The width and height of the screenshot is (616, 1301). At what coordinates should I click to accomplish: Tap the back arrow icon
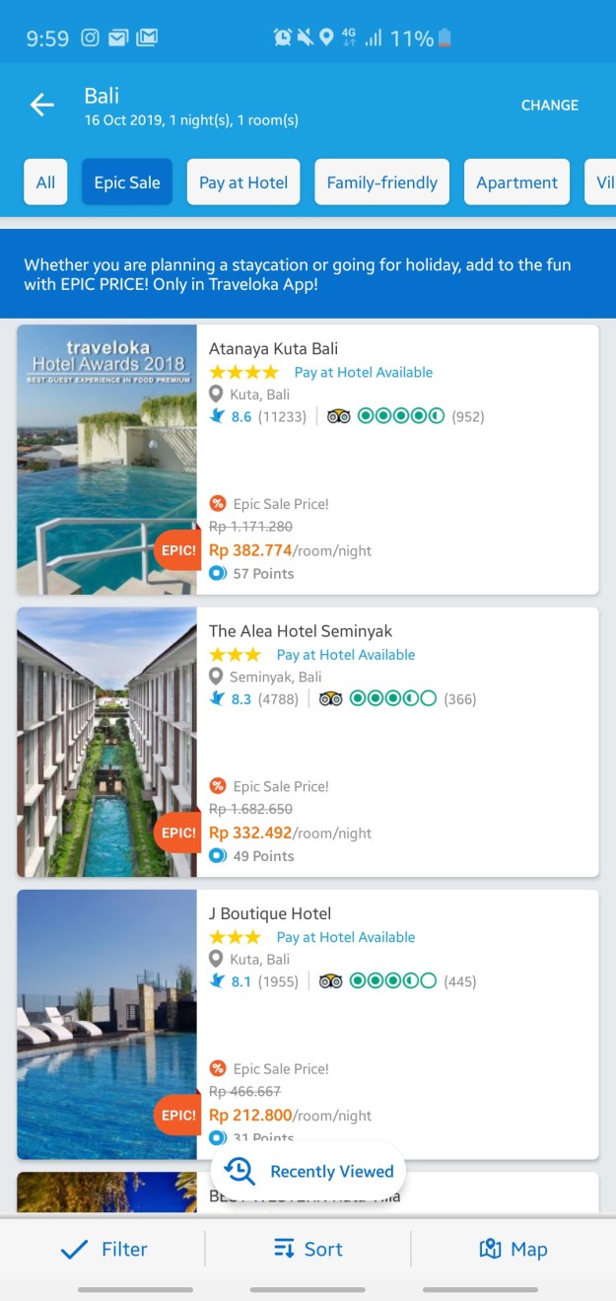[41, 105]
